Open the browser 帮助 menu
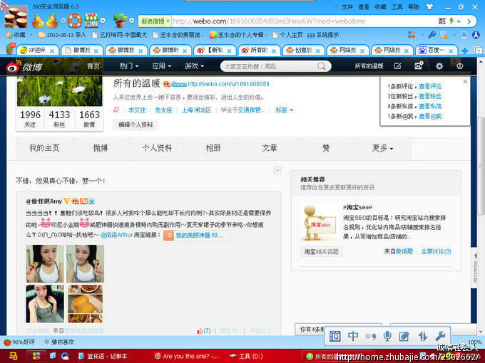 coord(414,7)
